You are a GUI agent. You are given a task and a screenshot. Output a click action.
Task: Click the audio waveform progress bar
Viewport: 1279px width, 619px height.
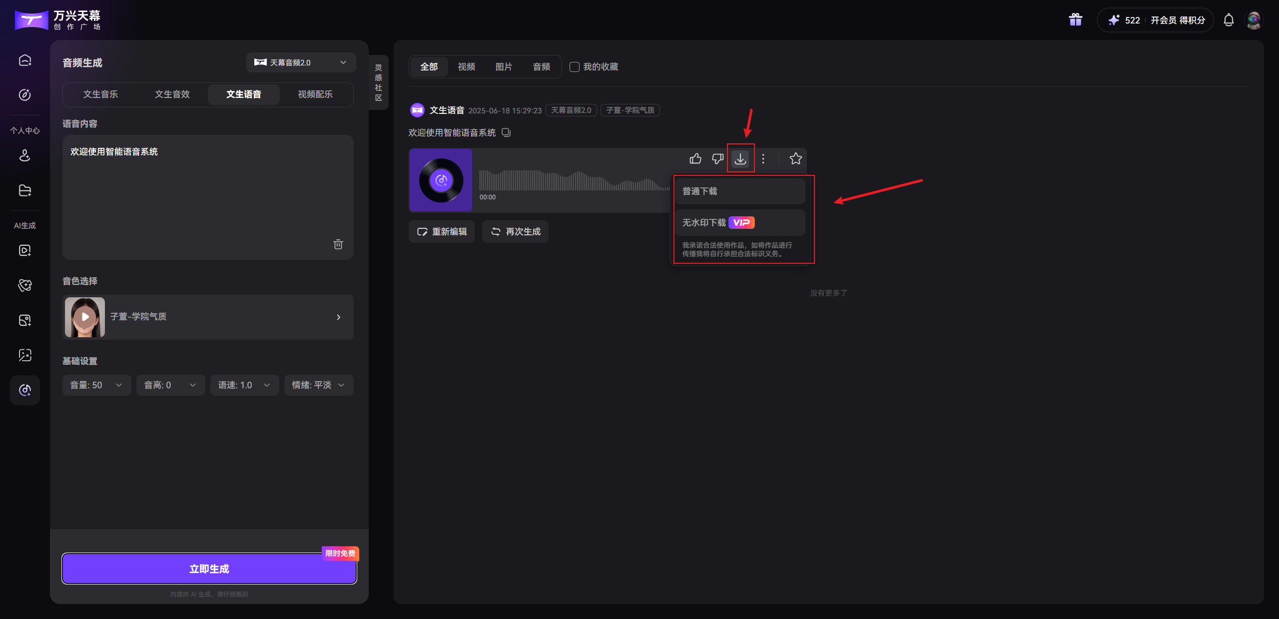tap(574, 181)
